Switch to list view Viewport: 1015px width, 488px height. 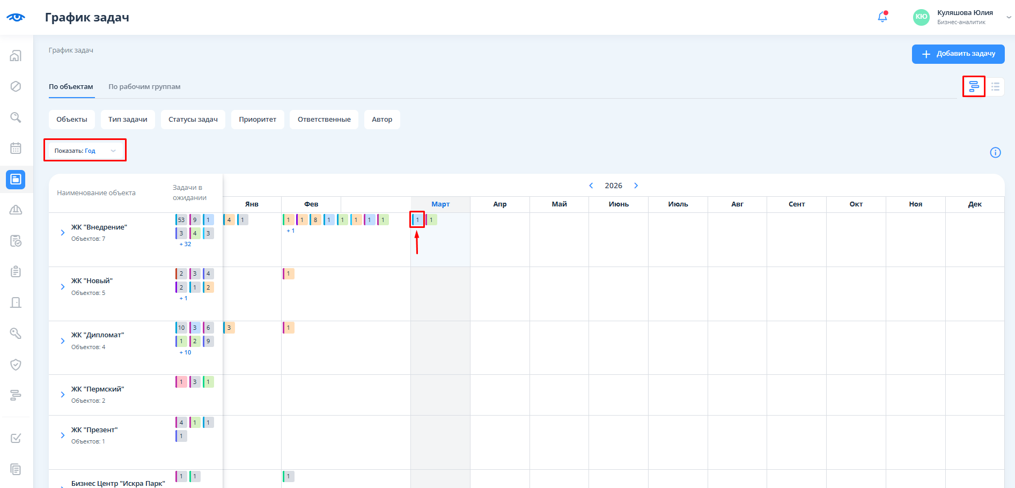click(x=995, y=86)
